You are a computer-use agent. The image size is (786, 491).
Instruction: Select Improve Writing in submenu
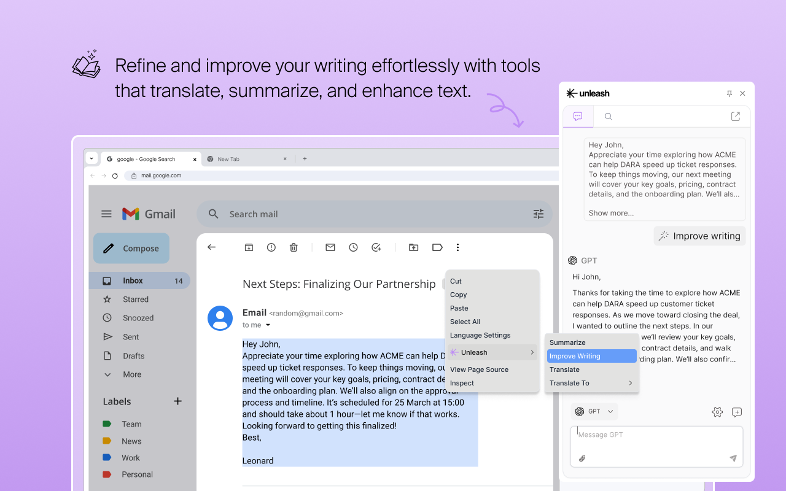[592, 356]
